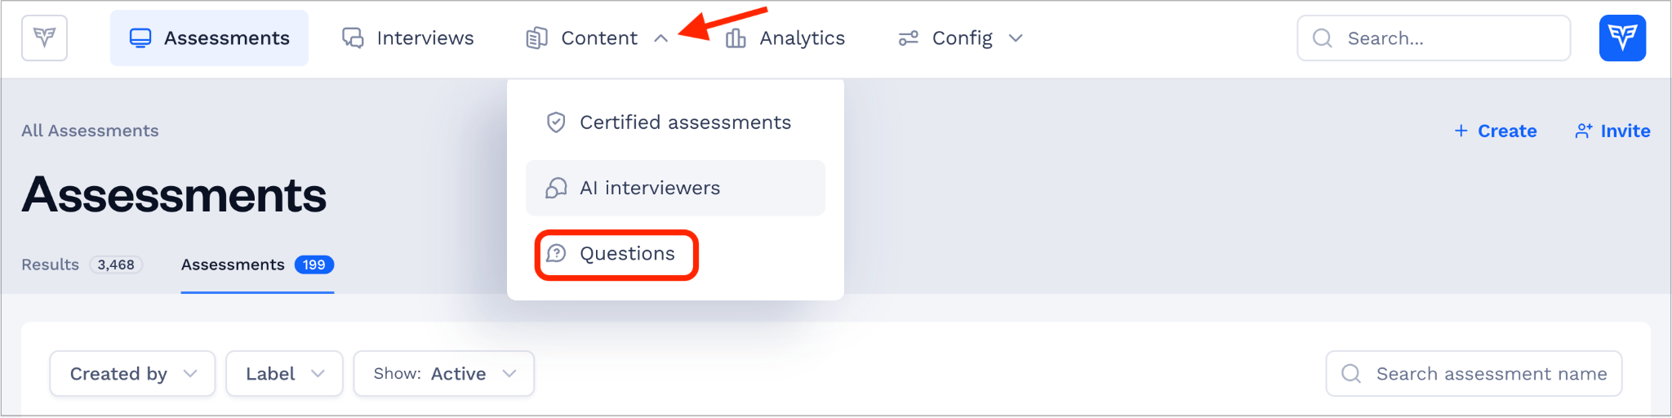Click the AI interviewers headset icon
The width and height of the screenshot is (1672, 418).
tap(556, 188)
